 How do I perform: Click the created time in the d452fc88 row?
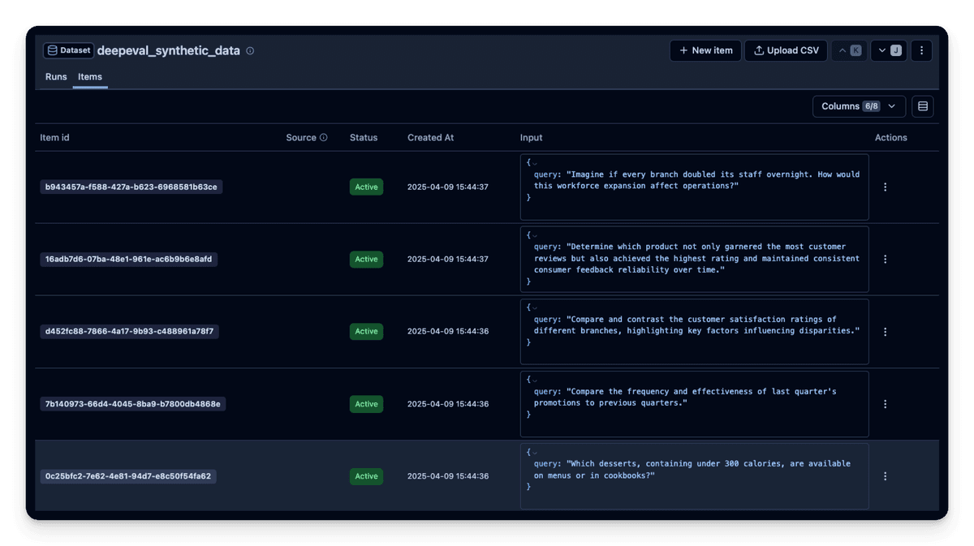coord(448,332)
